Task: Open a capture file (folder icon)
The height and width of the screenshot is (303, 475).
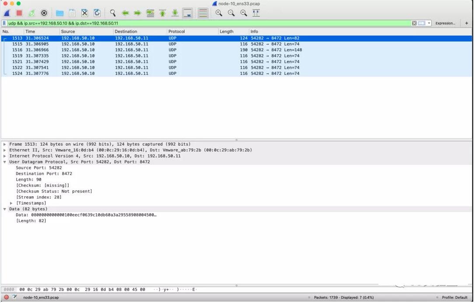Action: [x=59, y=13]
